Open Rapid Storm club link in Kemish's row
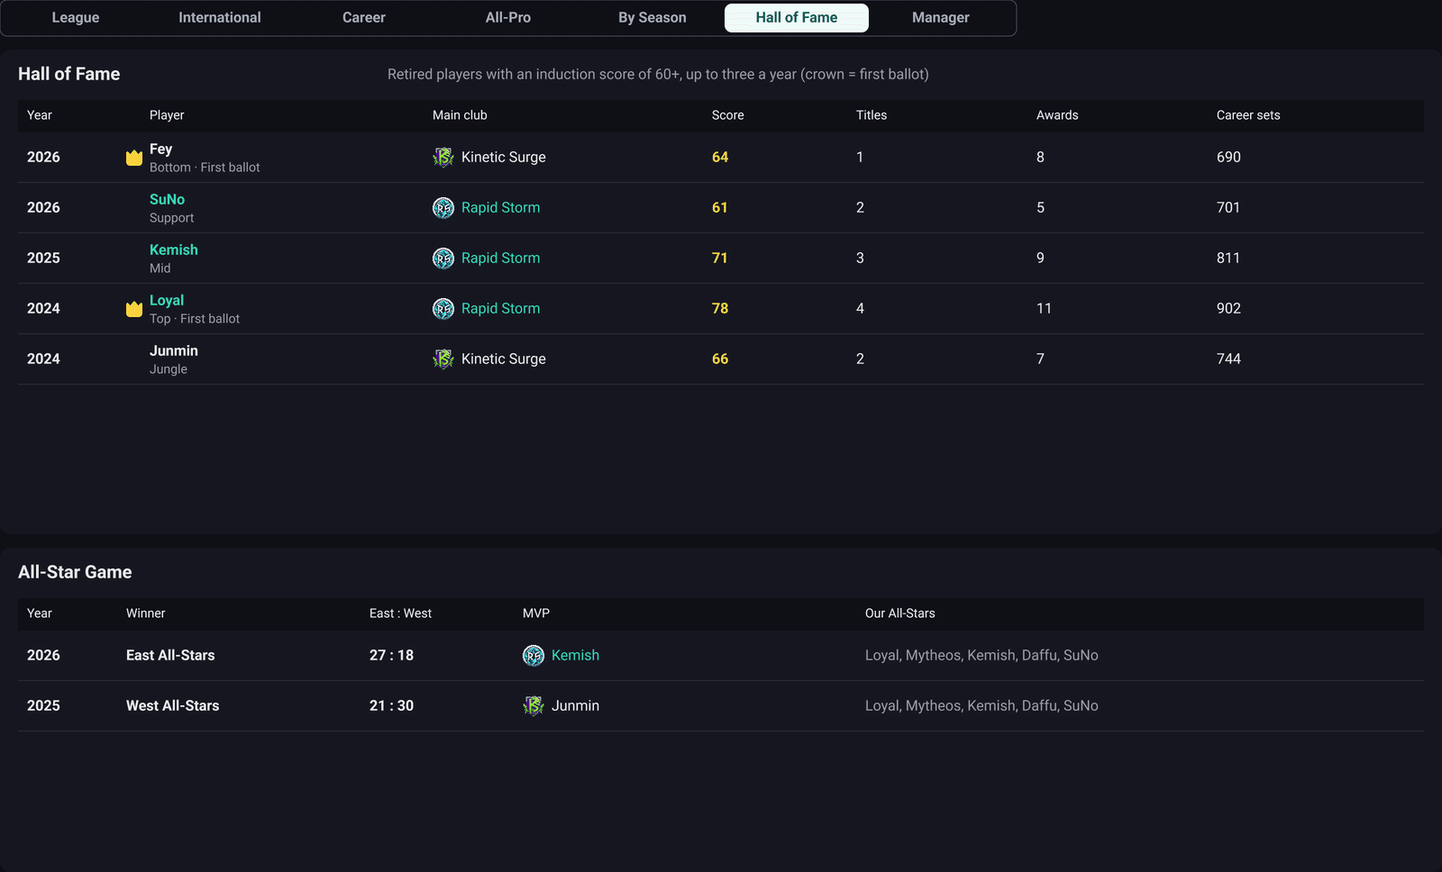The image size is (1442, 872). click(500, 259)
